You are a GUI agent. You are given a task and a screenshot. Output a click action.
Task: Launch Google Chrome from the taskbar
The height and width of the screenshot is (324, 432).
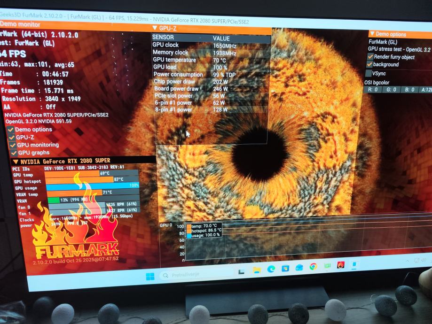(x=313, y=266)
